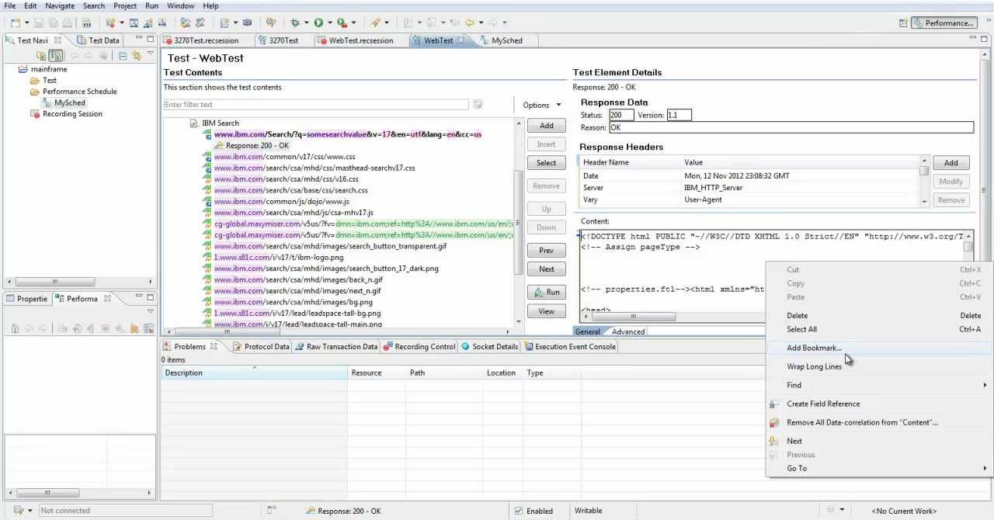The height and width of the screenshot is (520, 994).
Task: Select Add Bookmark... from the context menu
Action: [814, 348]
